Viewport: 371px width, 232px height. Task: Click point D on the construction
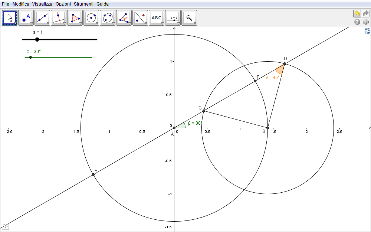point(285,64)
